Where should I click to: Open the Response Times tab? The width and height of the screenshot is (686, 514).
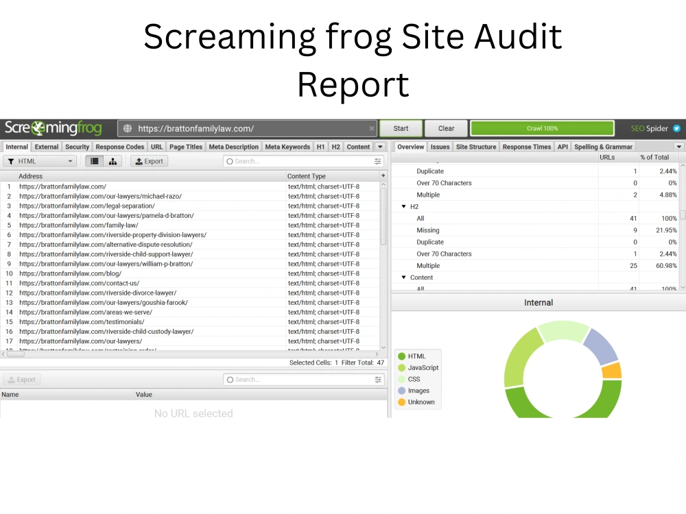pos(527,147)
